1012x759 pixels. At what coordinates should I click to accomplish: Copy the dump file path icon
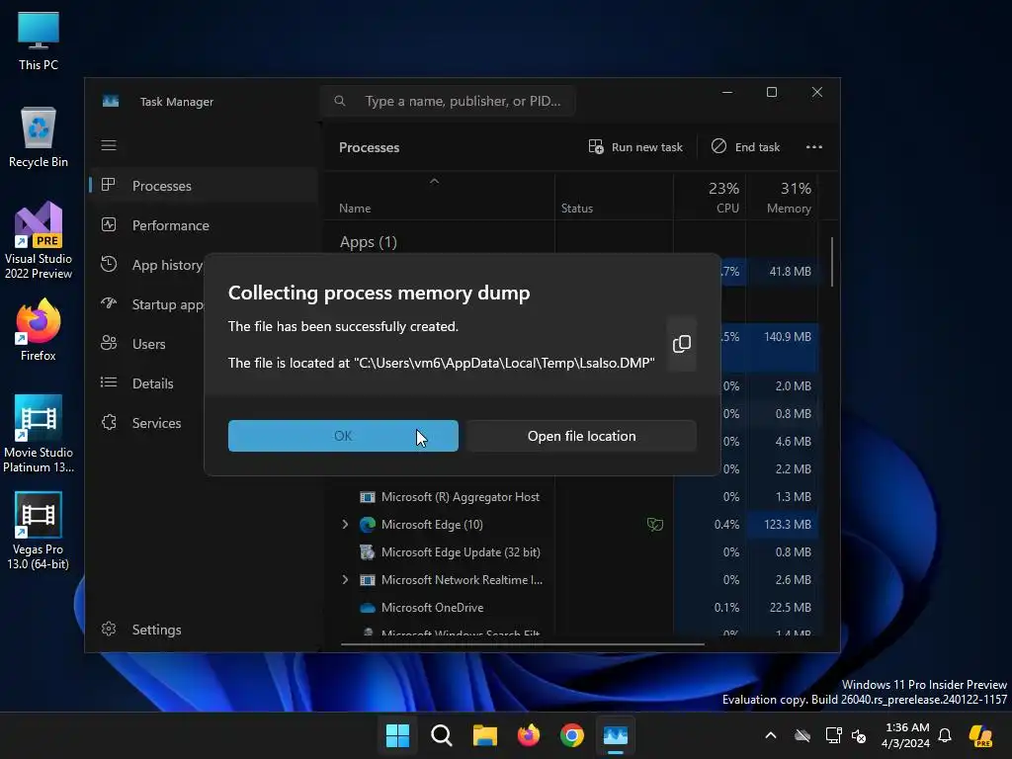pos(682,344)
